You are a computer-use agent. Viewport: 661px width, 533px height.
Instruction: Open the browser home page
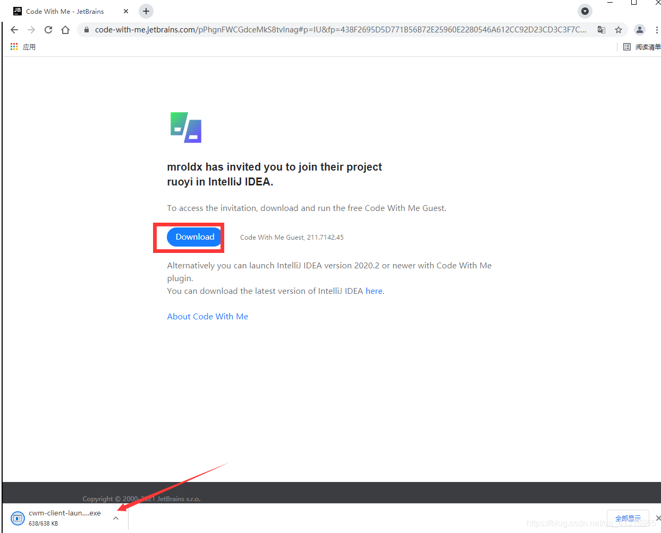click(65, 30)
